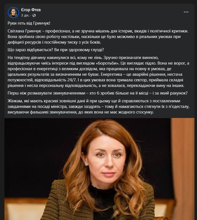Click the headline Руки геть від Гринчук!
This screenshot has height=220, width=197.
pyautogui.click(x=29, y=23)
